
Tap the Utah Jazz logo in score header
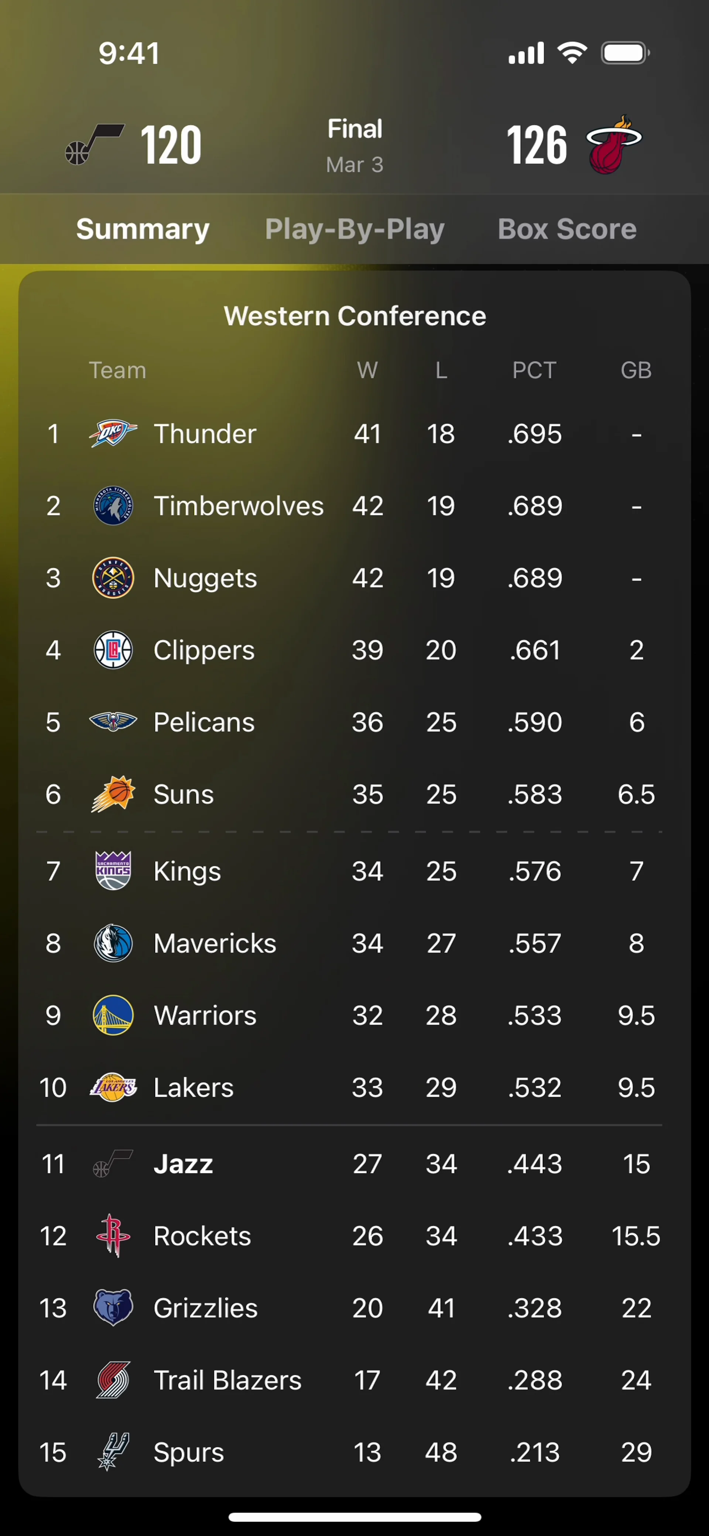(94, 144)
